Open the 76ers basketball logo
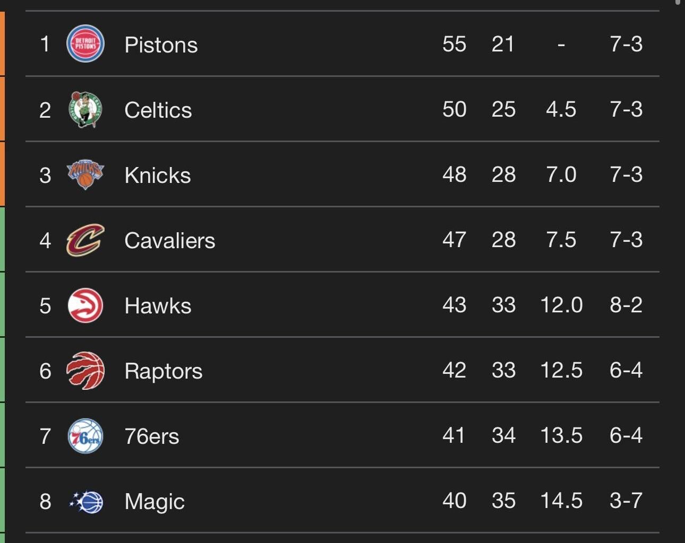 tap(85, 435)
